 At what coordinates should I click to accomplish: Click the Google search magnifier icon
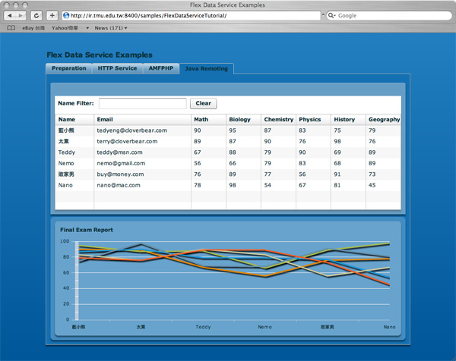[333, 15]
